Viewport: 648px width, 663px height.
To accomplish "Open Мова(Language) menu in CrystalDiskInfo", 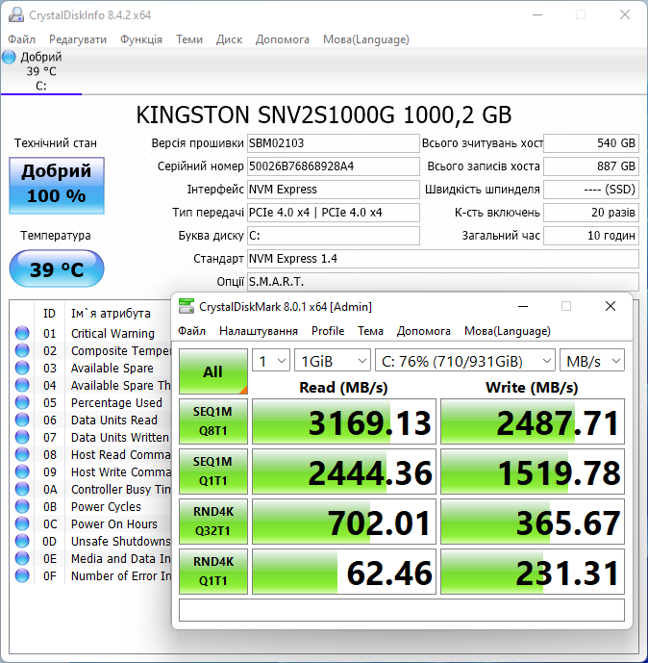I will coord(366,39).
